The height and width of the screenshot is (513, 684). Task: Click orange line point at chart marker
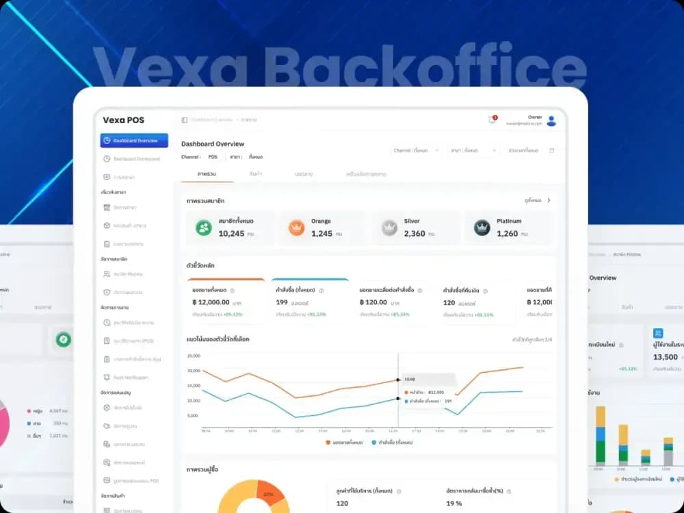[398, 380]
